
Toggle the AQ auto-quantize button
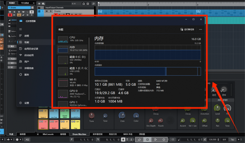pyautogui.click(x=27, y=139)
